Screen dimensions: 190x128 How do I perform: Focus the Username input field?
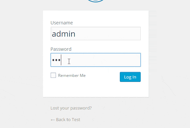click(96, 33)
